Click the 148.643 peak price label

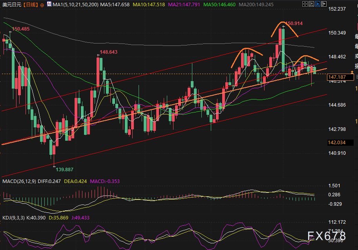tap(108, 52)
